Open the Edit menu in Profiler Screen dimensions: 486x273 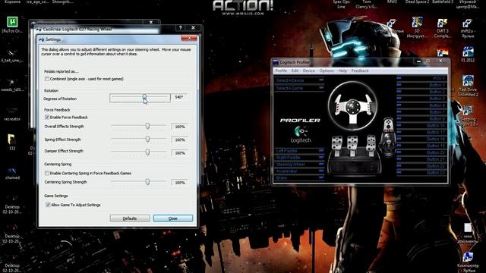pos(295,71)
